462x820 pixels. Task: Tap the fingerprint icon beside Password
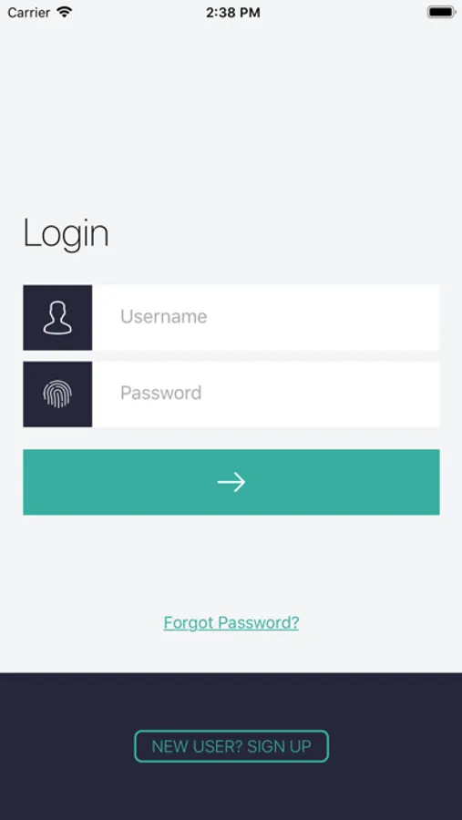click(57, 394)
